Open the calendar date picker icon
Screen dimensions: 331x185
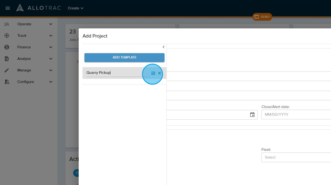(252, 115)
